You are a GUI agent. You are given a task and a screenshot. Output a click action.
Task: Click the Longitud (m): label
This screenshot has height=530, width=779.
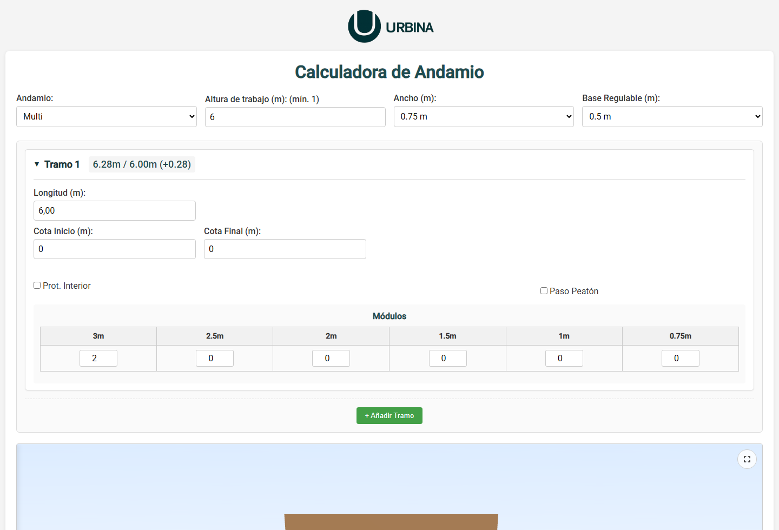[60, 193]
